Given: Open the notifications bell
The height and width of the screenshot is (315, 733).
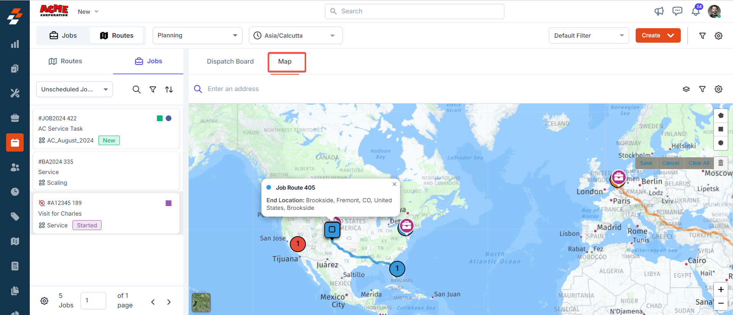Looking at the screenshot, I should click(x=696, y=11).
